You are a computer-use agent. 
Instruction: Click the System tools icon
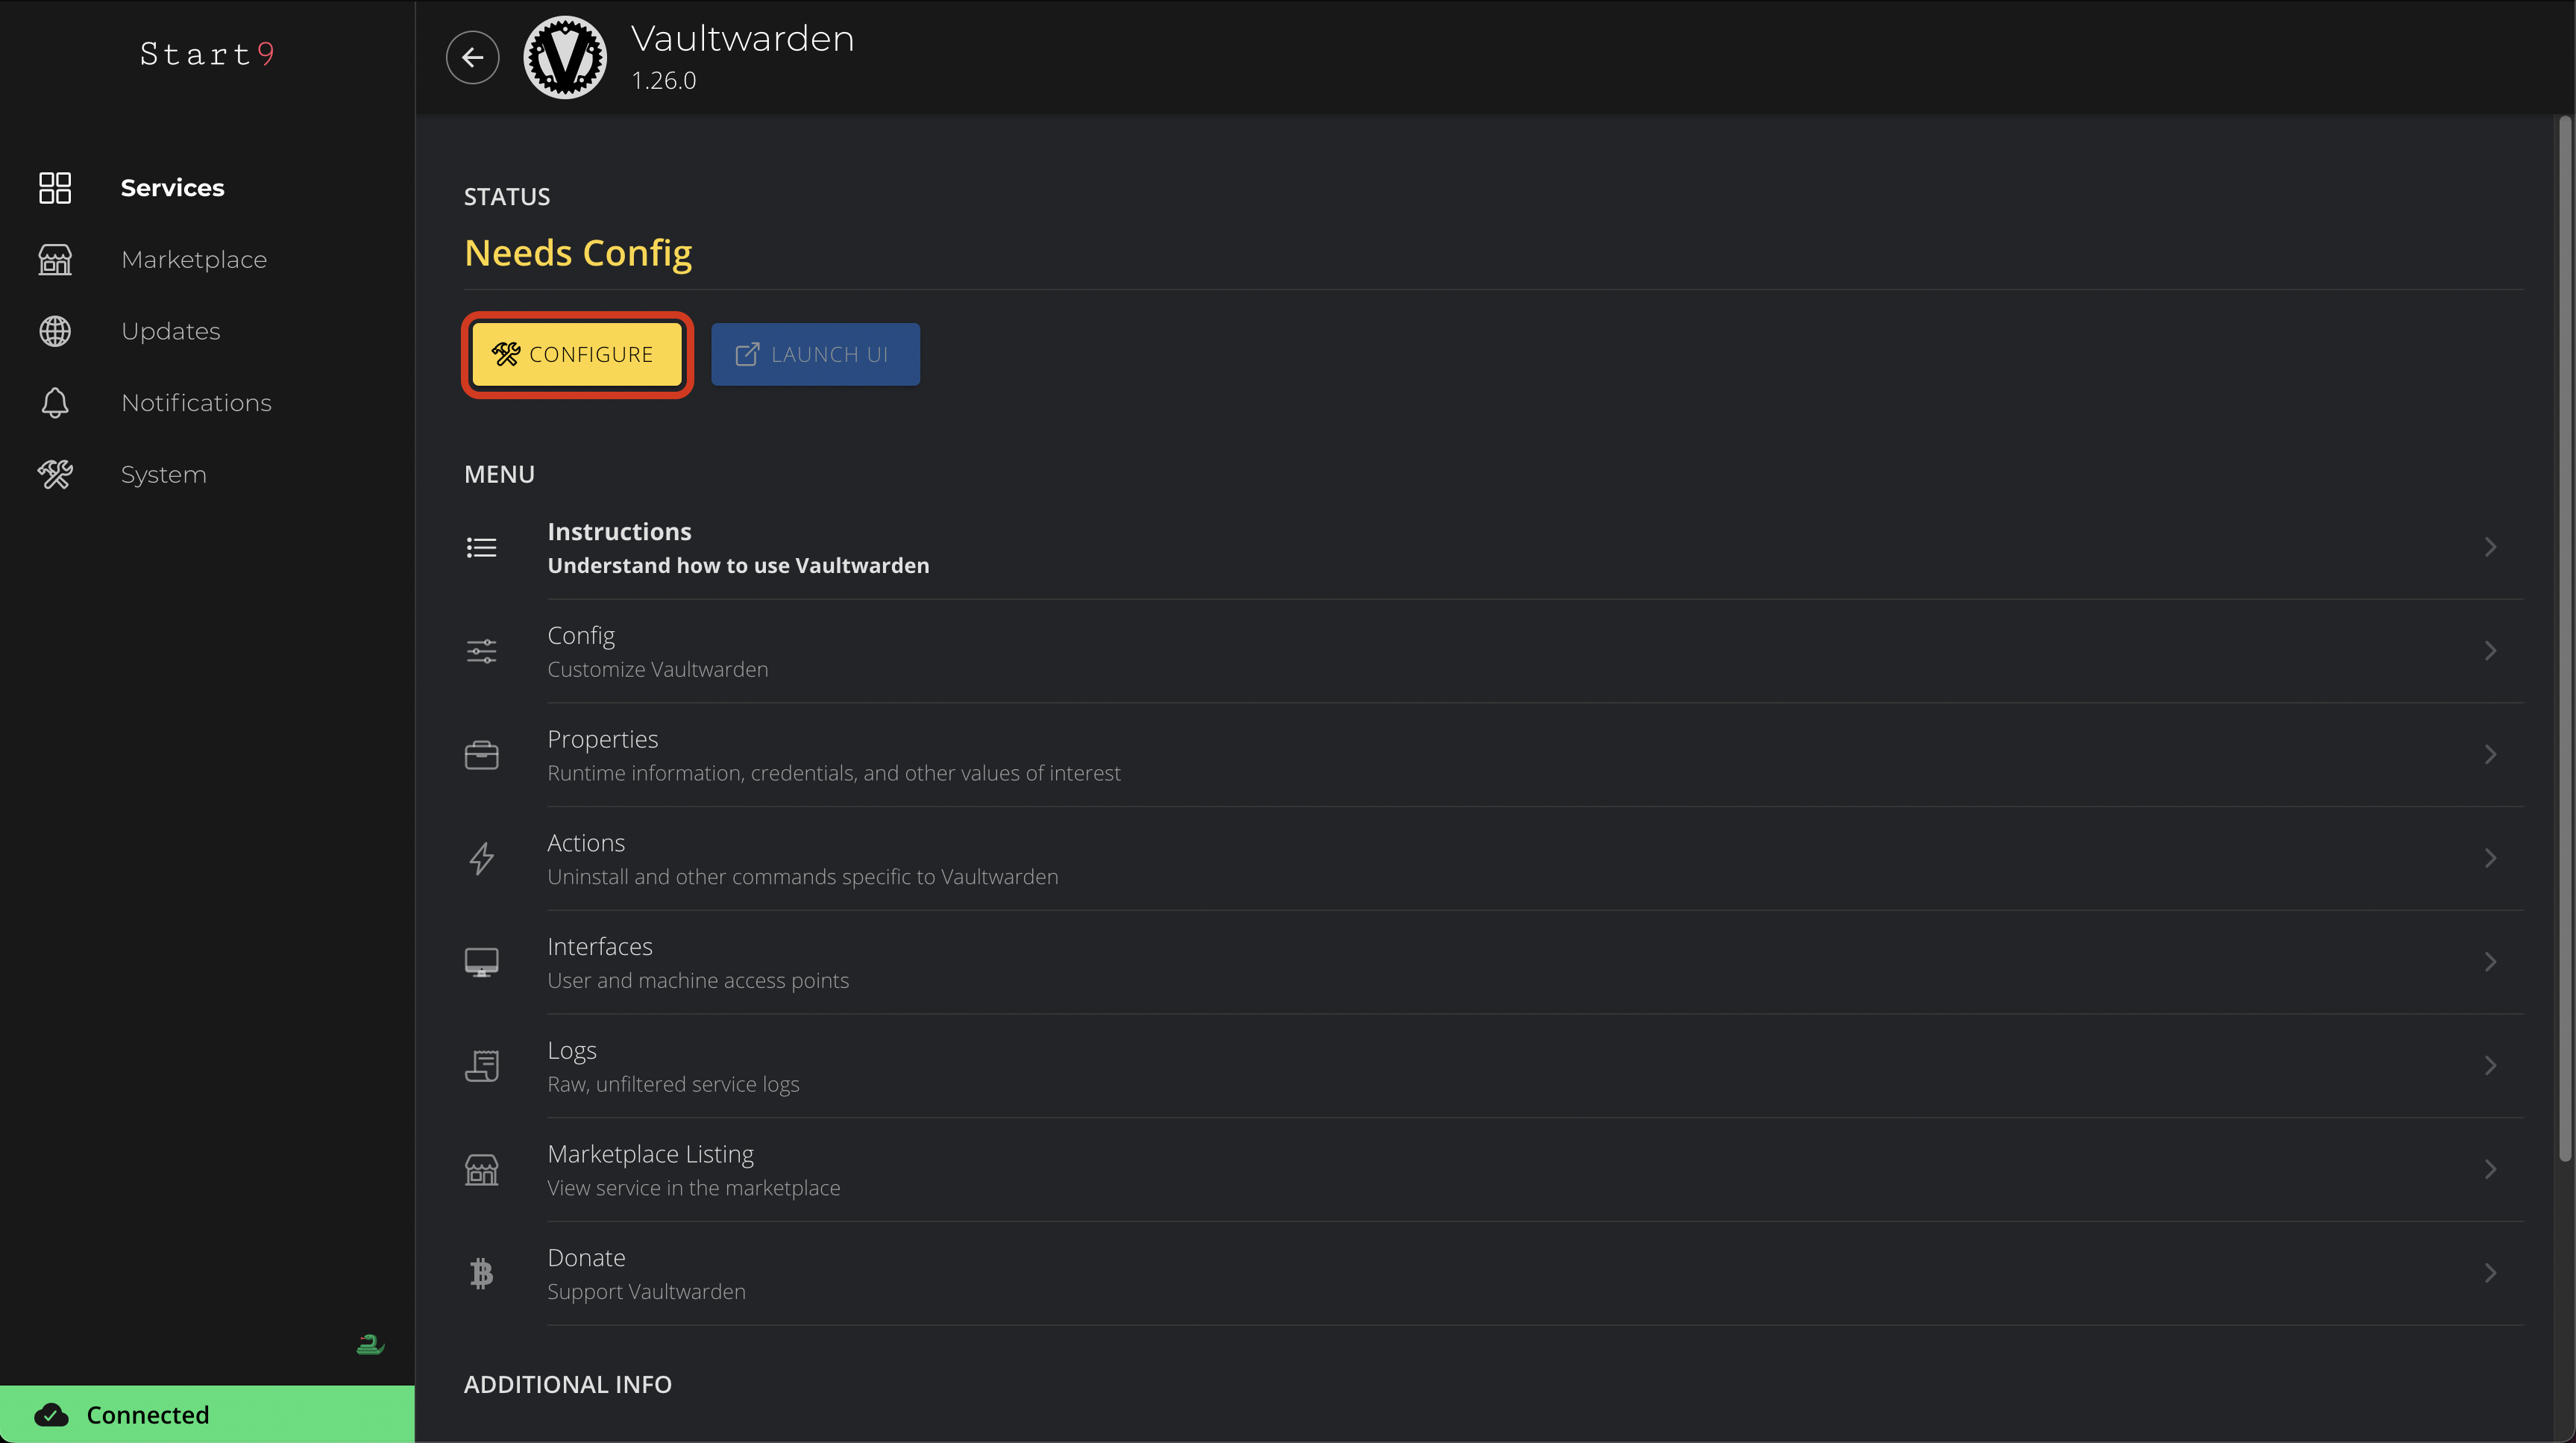point(55,475)
